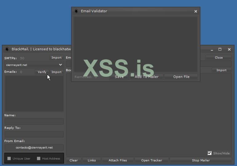The image size is (237, 166).
Task: Click Add To Mailer button
Action: click(146, 77)
